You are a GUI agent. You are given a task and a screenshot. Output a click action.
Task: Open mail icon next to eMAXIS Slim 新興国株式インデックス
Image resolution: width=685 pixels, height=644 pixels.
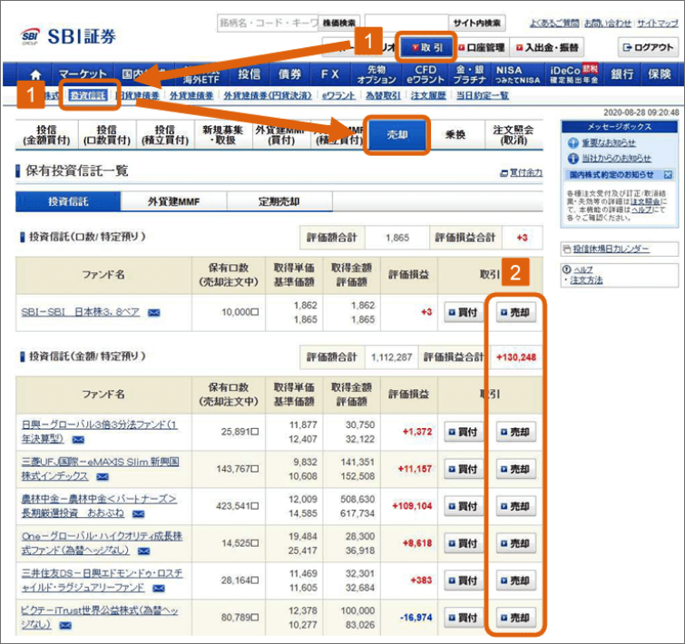coord(103,477)
